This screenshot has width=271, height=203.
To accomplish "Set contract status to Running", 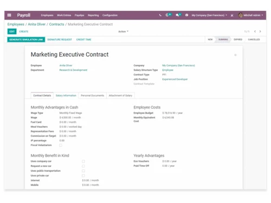I will (x=223, y=40).
